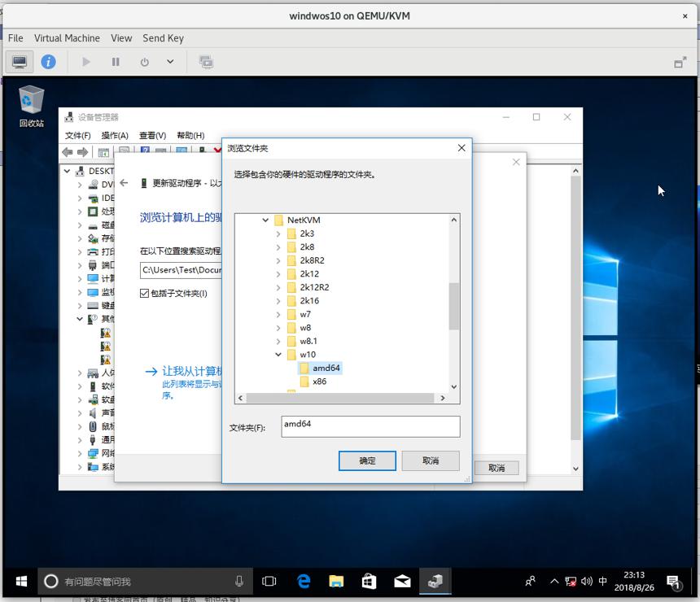Toggle the 包括子文件夹 checkbox
Screen dimensions: 700x602
pos(144,293)
